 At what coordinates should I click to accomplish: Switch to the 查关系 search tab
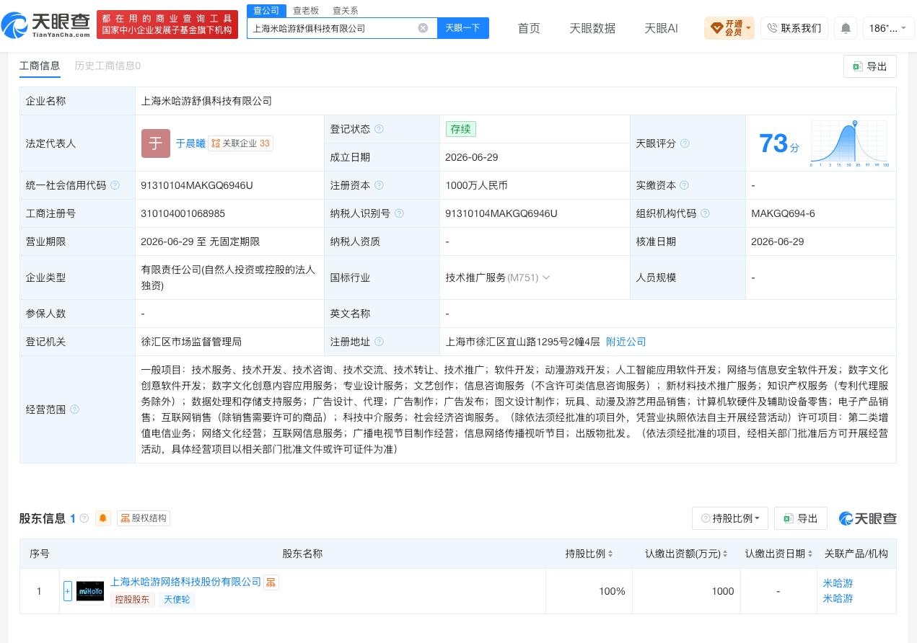click(x=345, y=10)
